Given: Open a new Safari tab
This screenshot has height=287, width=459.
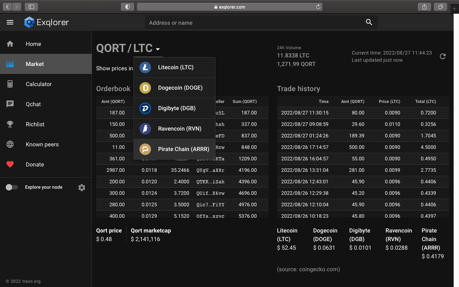Looking at the screenshot, I should (x=454, y=9).
